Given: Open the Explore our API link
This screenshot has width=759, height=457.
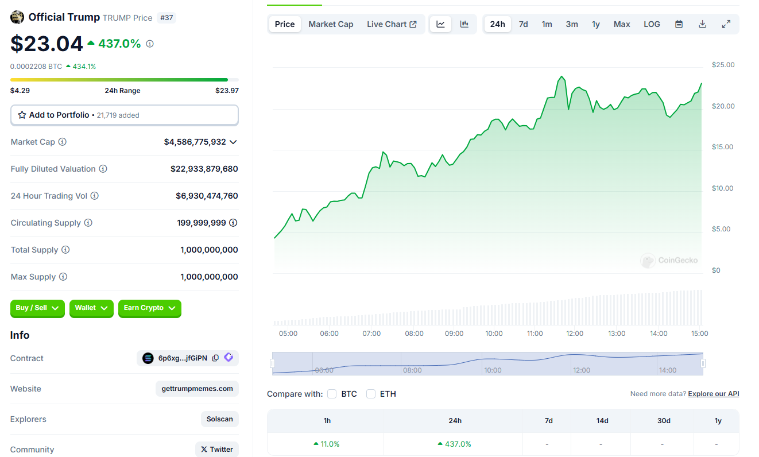Looking at the screenshot, I should pyautogui.click(x=713, y=394).
